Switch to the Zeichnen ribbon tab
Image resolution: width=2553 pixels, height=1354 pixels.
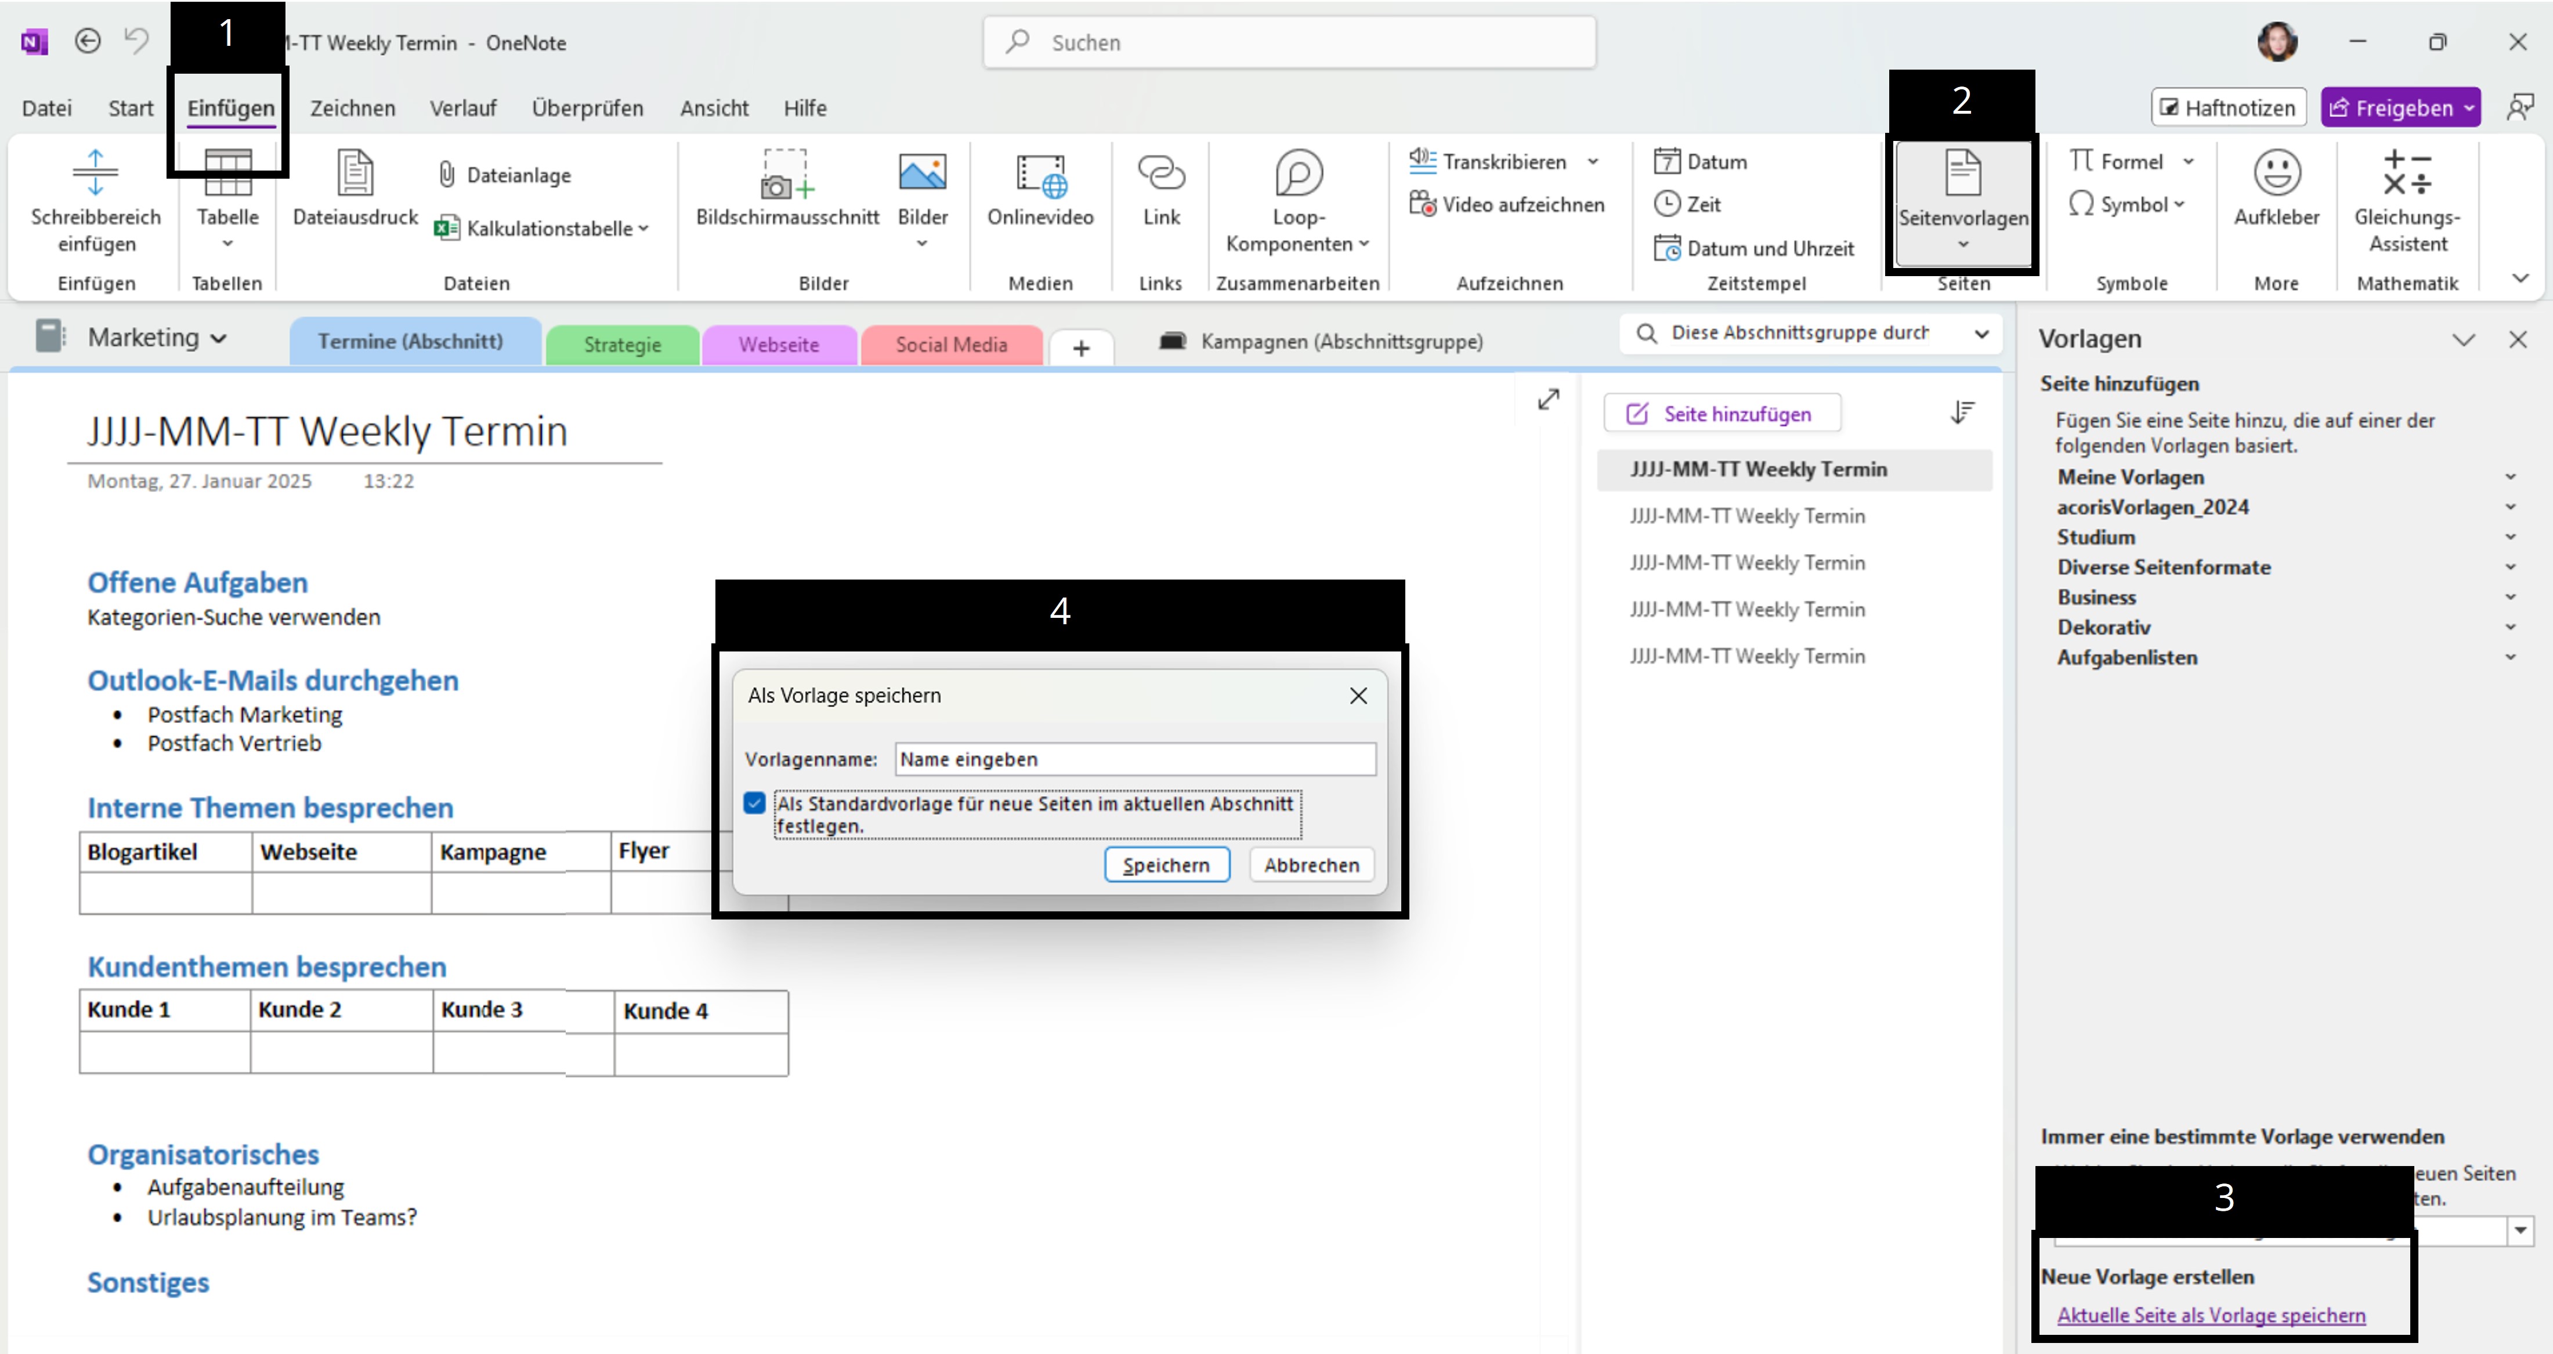point(352,108)
